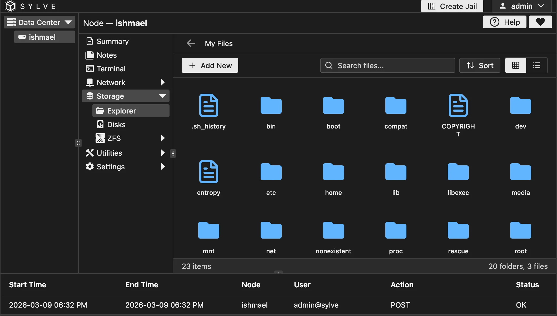Click the search magnifier icon in Search files
This screenshot has width=557, height=316.
point(329,65)
